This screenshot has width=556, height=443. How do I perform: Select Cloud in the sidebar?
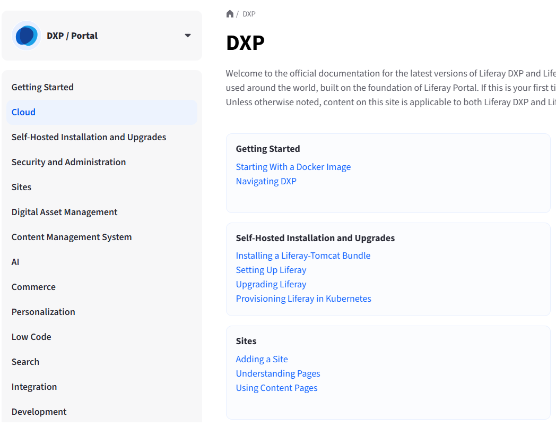point(23,112)
